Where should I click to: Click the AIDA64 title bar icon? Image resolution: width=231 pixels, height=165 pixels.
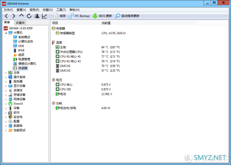pos(4,3)
